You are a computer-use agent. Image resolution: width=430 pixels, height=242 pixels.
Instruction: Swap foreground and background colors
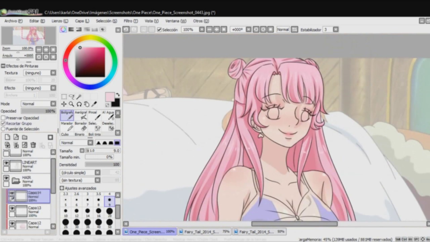(118, 95)
